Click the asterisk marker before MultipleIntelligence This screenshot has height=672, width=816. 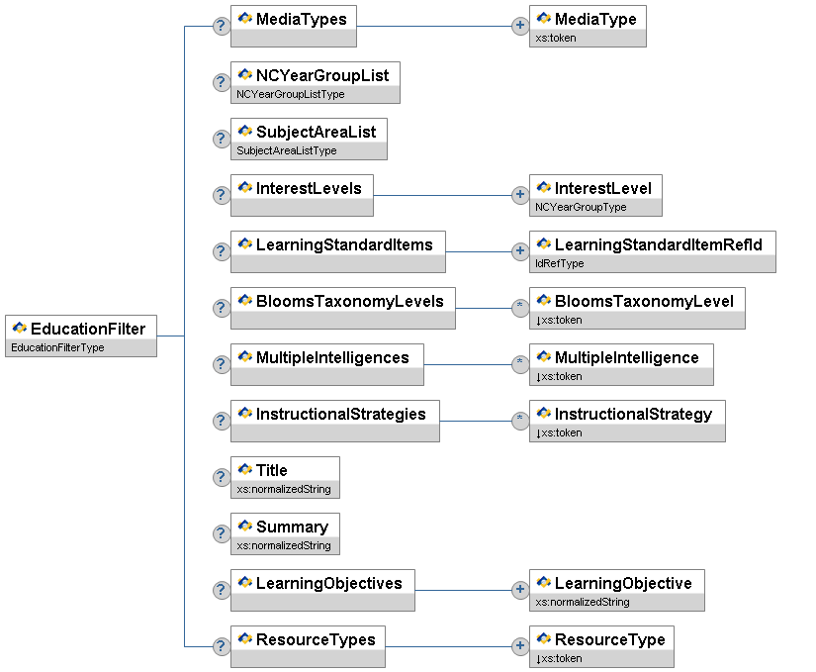[x=520, y=364]
